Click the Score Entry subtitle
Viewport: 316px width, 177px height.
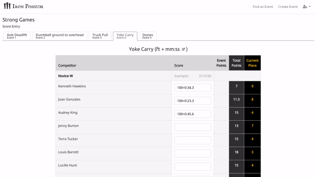[11, 26]
